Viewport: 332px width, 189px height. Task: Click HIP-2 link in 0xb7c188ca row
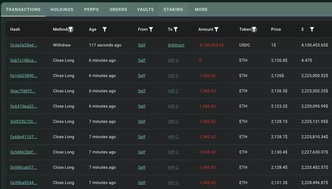click(173, 60)
